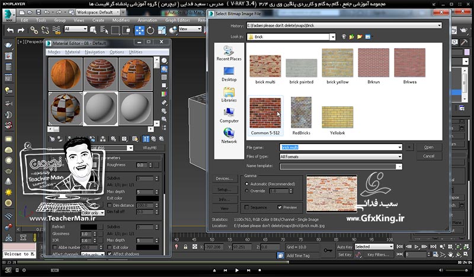Go to Libraries in file dialog sidebar

click(x=229, y=94)
